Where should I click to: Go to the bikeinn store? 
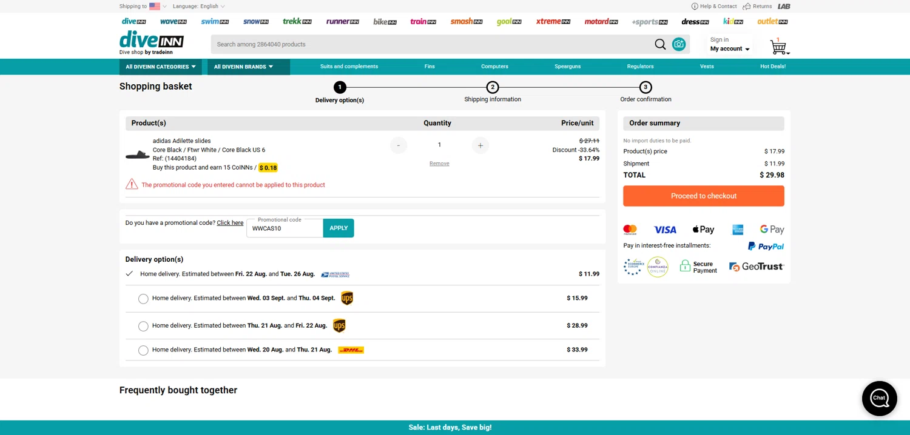point(385,21)
